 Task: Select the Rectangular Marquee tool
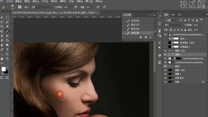7,17
